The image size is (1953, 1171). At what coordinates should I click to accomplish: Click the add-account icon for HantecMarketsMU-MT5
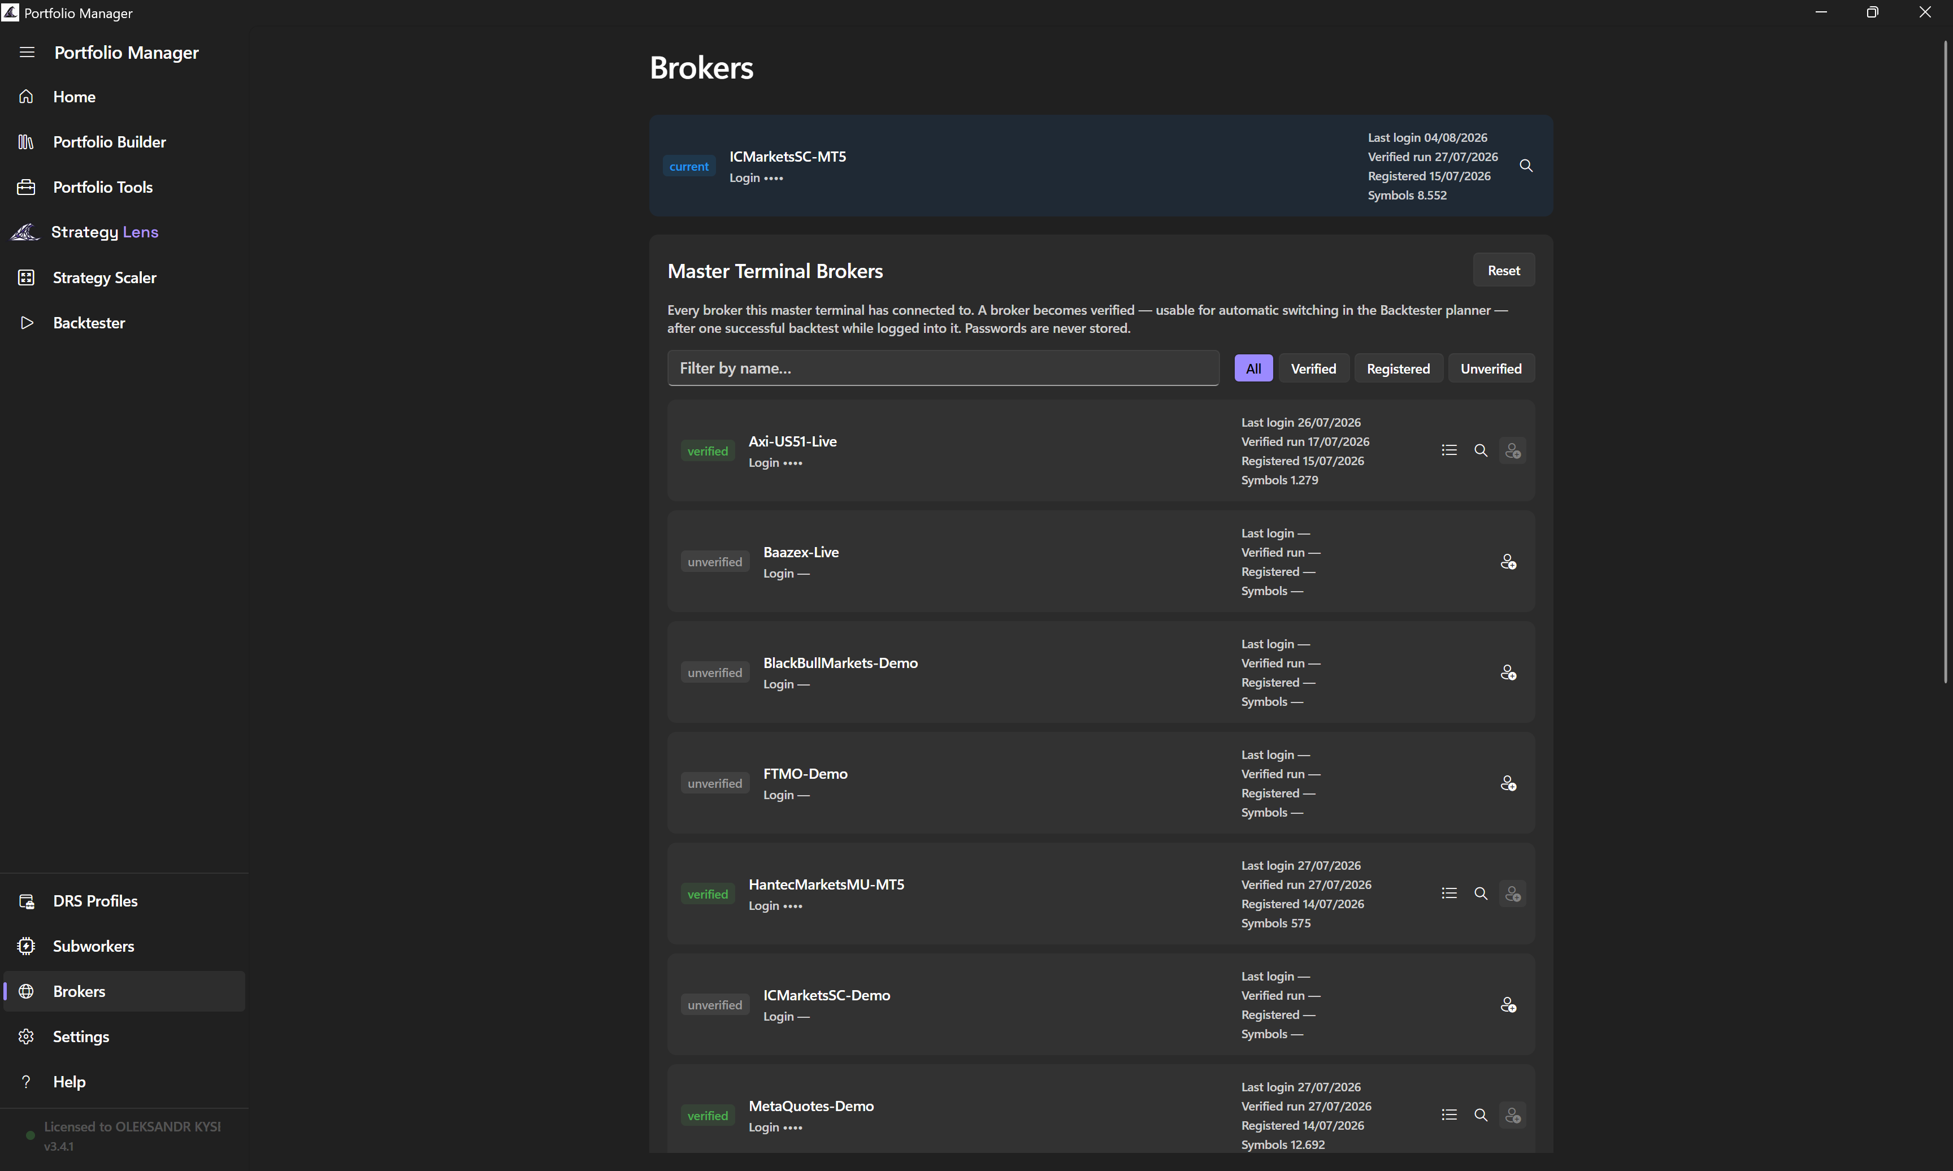tap(1513, 894)
